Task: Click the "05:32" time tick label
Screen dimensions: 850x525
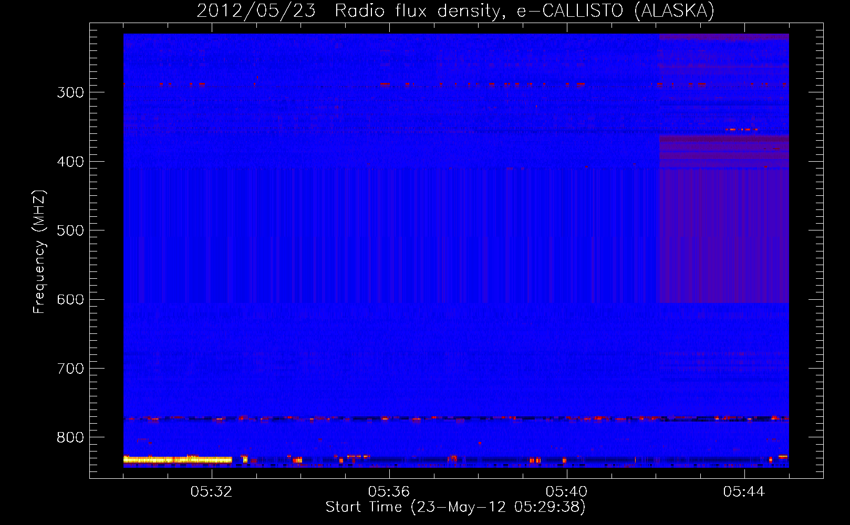Action: [211, 492]
